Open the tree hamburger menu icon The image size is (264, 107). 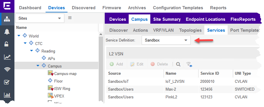(70, 18)
